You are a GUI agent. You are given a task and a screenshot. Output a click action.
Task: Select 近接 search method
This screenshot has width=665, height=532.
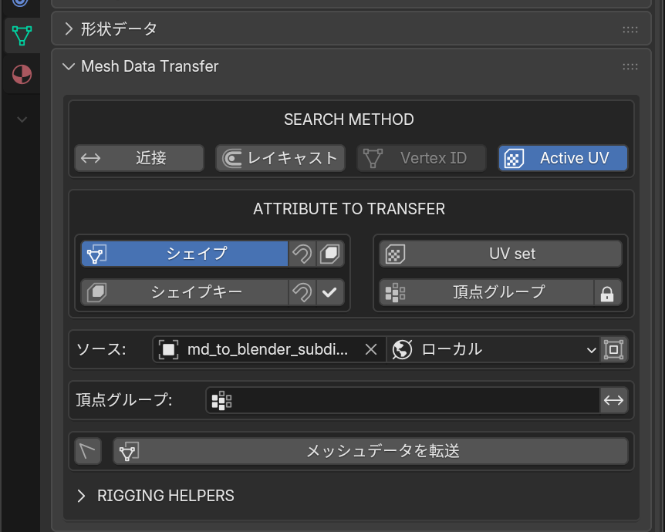pos(140,158)
